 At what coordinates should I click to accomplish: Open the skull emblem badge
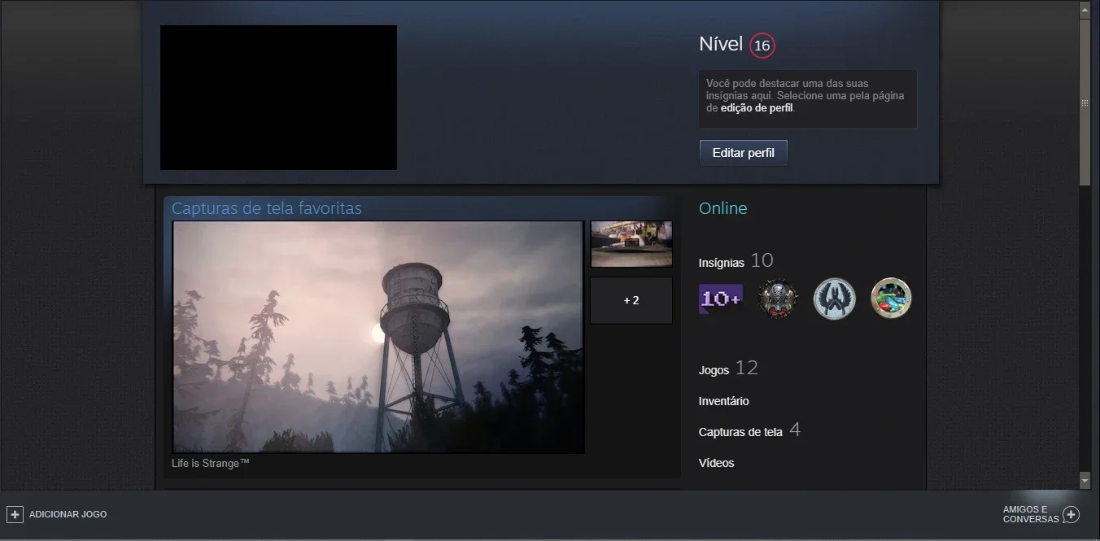778,299
